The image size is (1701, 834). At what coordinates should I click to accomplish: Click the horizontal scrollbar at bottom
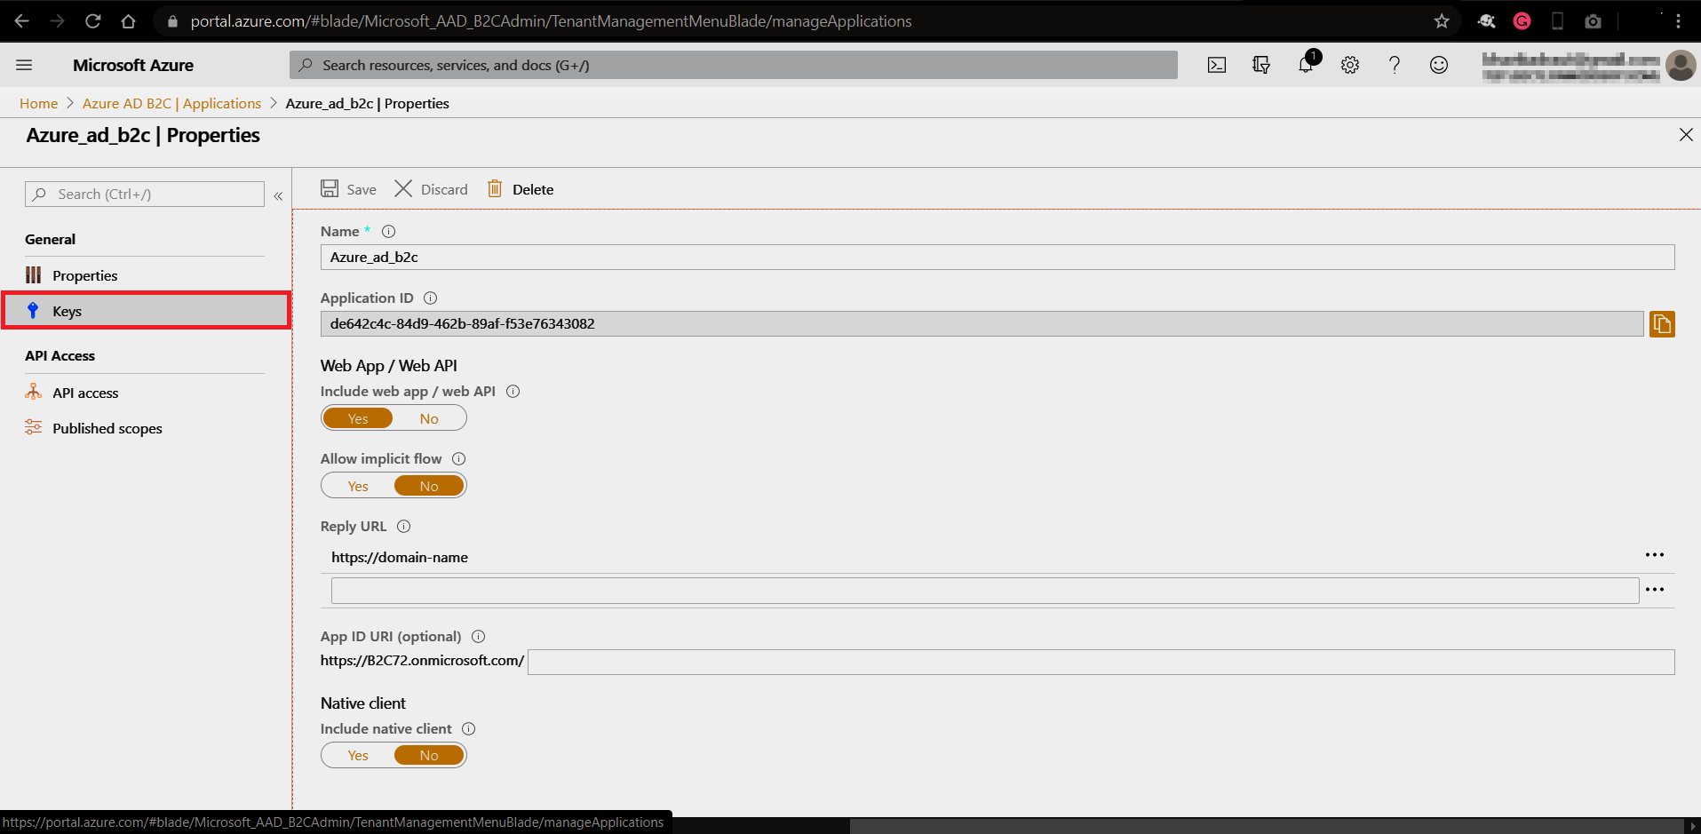1266,826
